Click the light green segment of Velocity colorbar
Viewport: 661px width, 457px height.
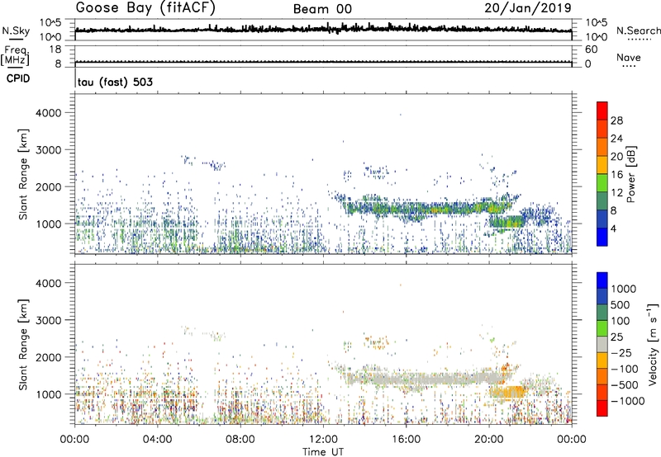coord(602,328)
